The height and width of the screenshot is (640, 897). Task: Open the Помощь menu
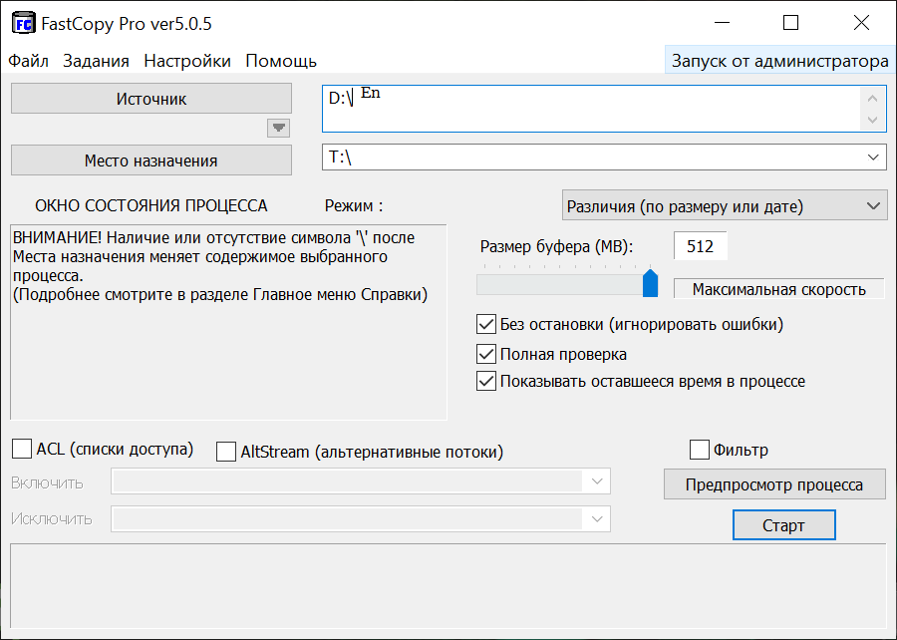[x=281, y=61]
